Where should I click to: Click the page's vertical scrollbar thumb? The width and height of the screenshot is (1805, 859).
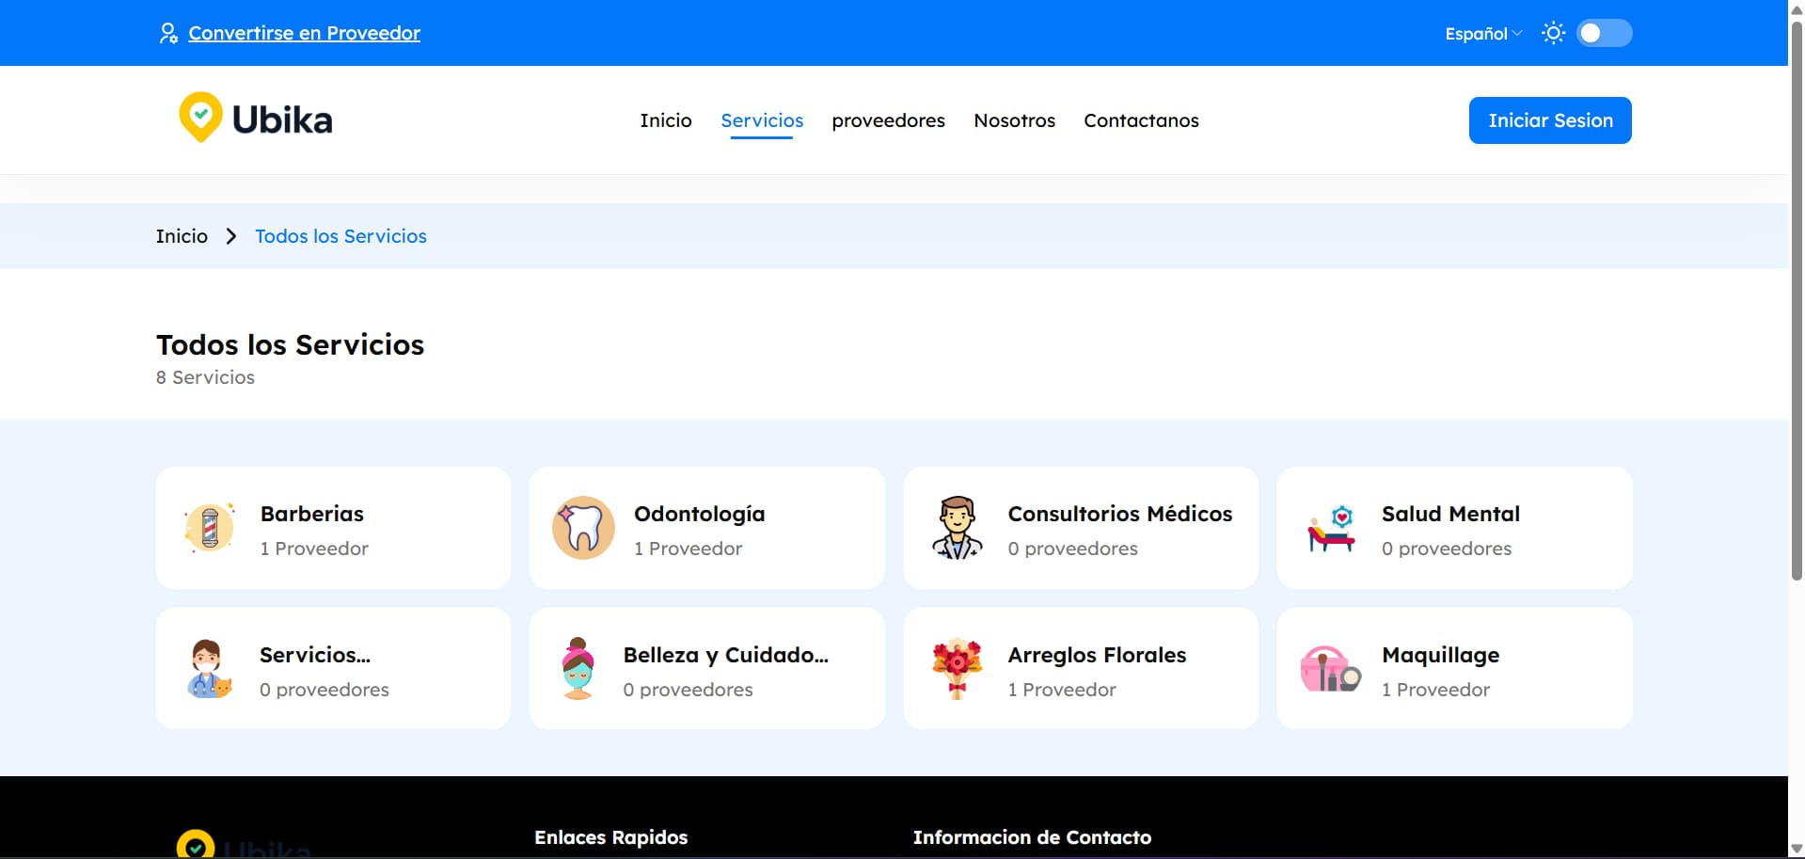click(1796, 301)
